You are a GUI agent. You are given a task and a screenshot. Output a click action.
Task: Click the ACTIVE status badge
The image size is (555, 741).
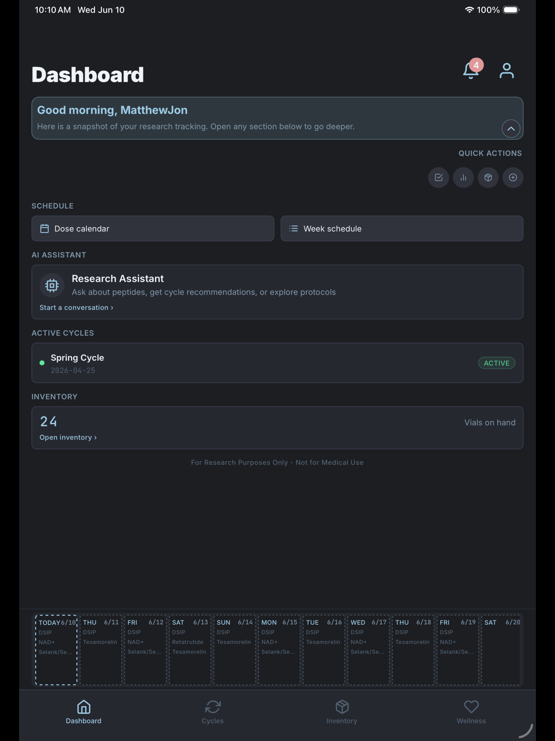pyautogui.click(x=496, y=363)
